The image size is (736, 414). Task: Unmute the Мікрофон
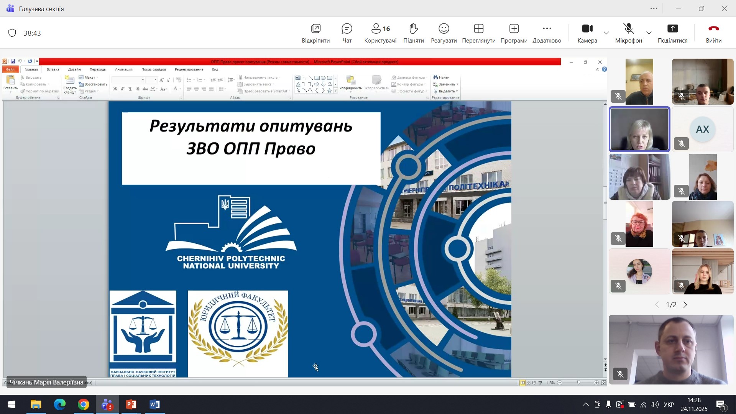628,33
